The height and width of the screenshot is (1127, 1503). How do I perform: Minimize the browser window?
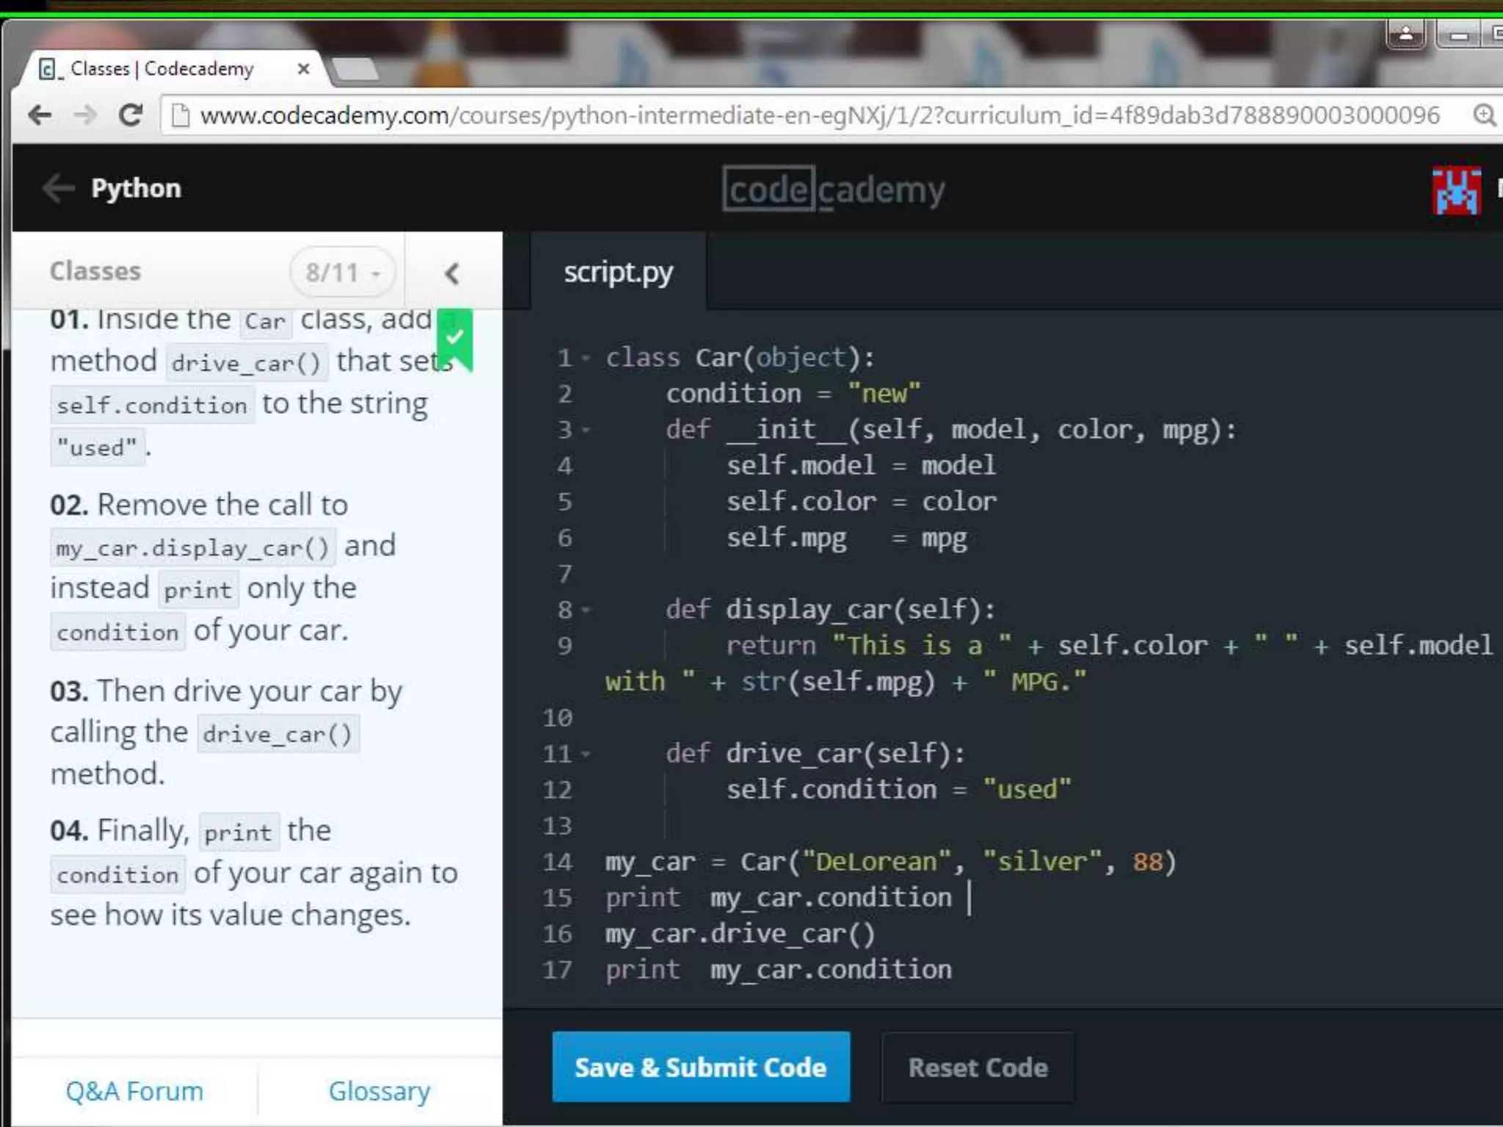tap(1459, 34)
